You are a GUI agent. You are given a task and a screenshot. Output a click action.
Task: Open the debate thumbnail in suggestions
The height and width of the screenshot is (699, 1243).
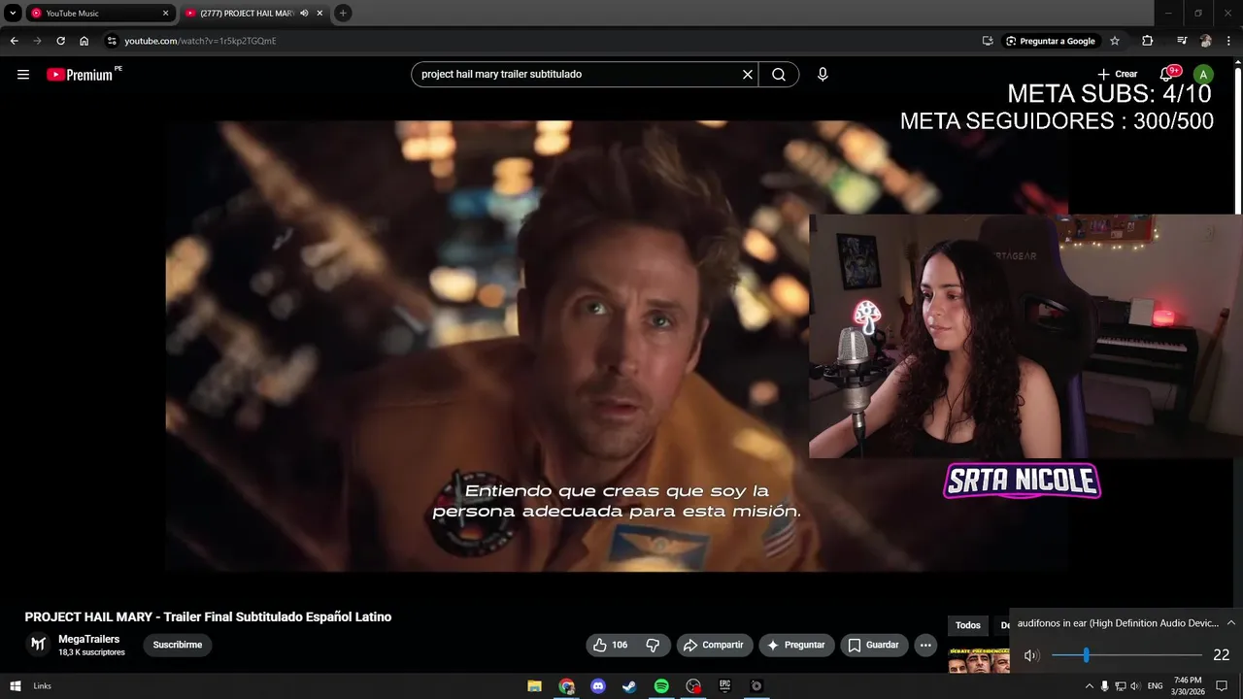(979, 660)
